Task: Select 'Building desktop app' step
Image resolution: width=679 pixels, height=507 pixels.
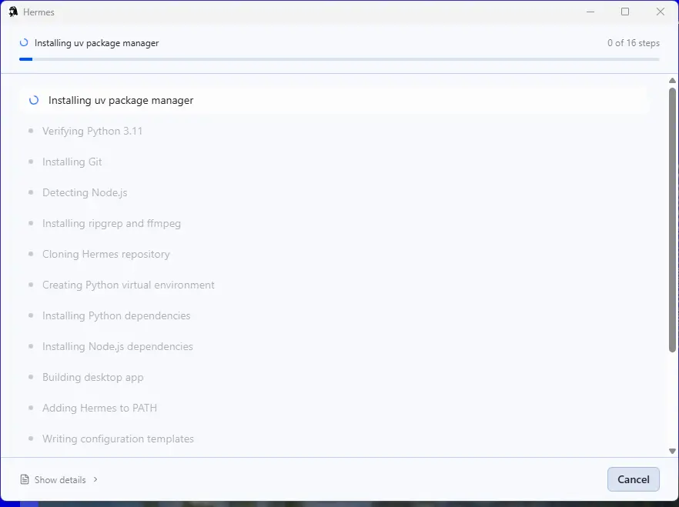Action: (92, 377)
